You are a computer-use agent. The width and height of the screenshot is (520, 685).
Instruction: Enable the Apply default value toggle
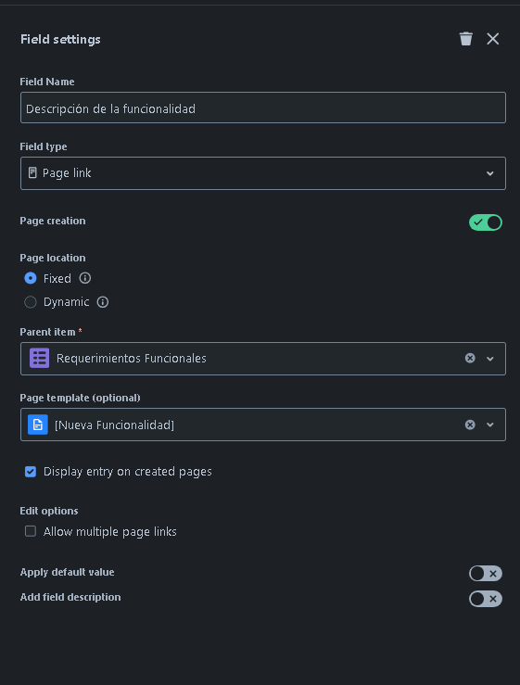(486, 573)
